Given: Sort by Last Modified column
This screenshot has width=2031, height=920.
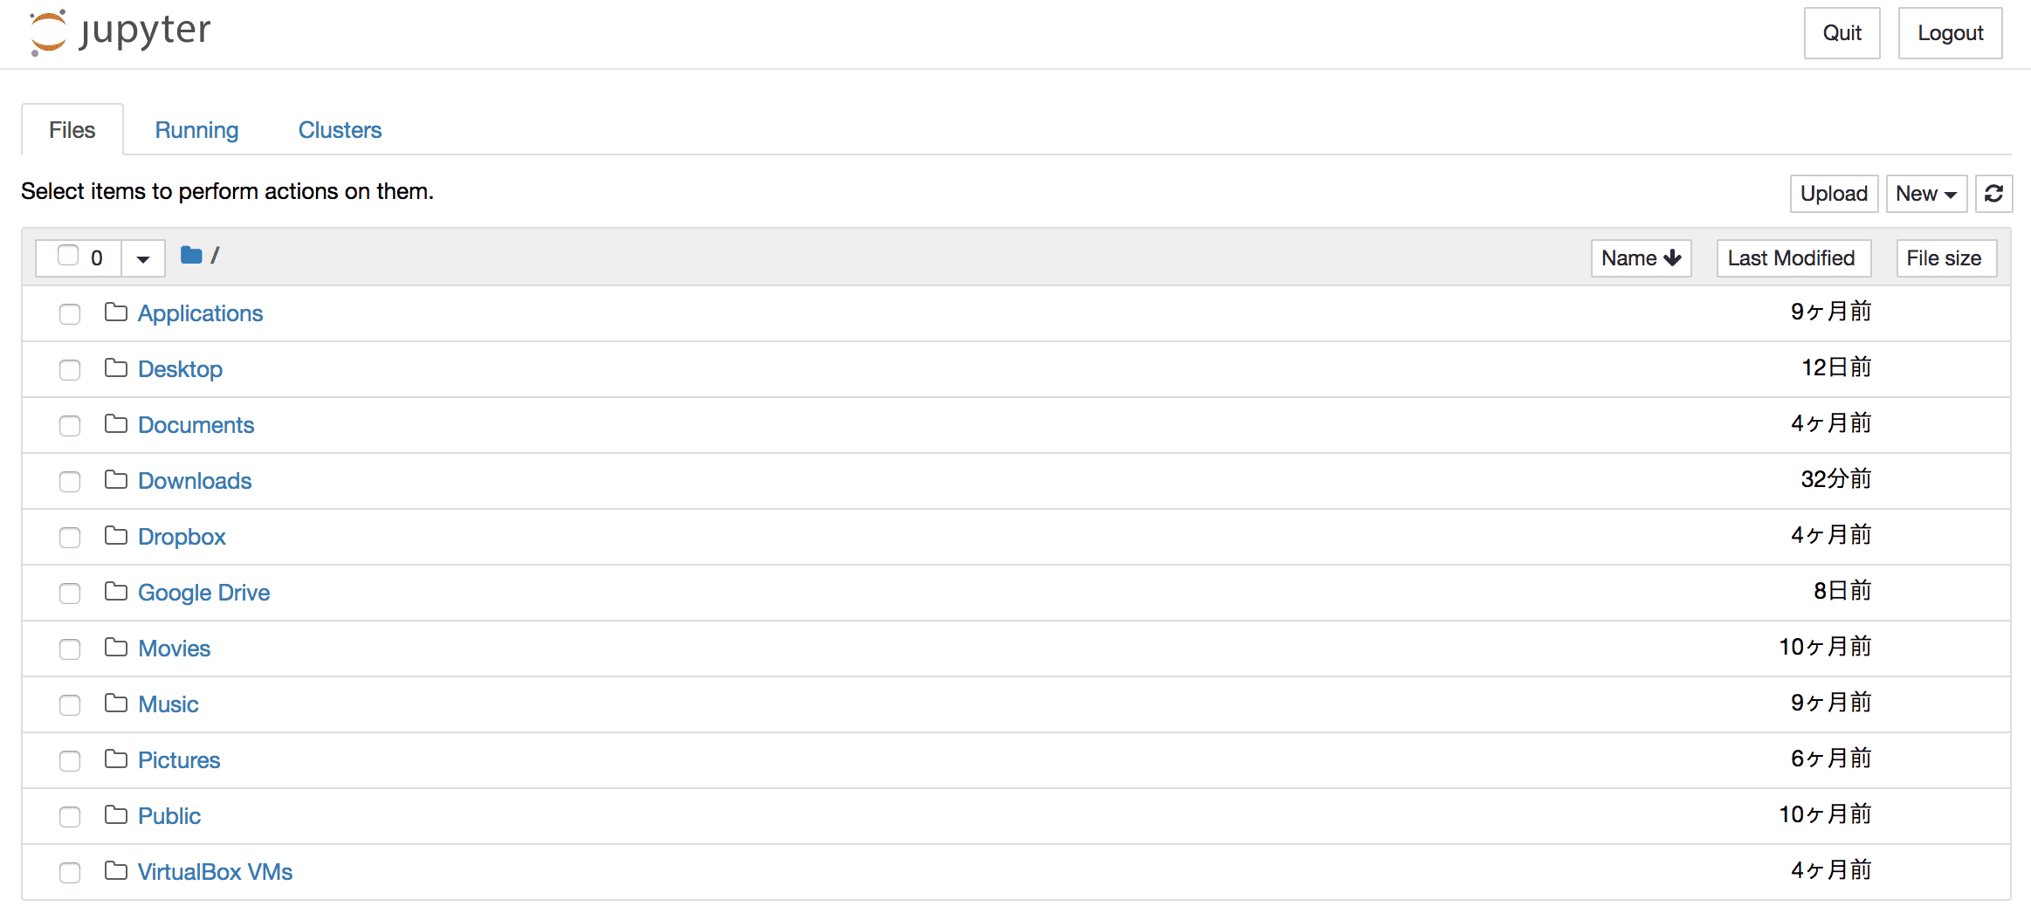Looking at the screenshot, I should (1793, 258).
